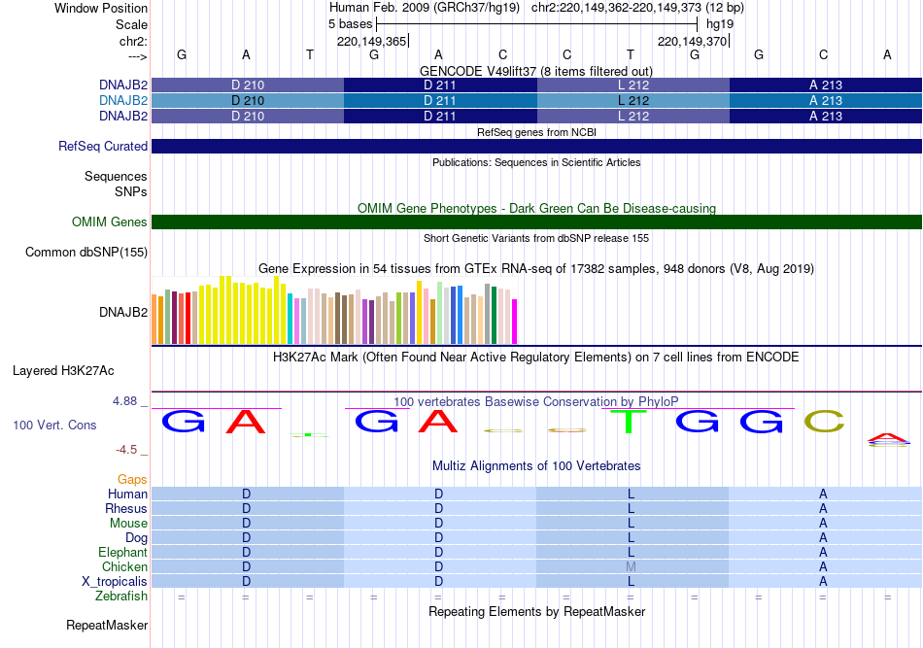Click the Zebrafish species label
The height and width of the screenshot is (648, 923).
121,596
